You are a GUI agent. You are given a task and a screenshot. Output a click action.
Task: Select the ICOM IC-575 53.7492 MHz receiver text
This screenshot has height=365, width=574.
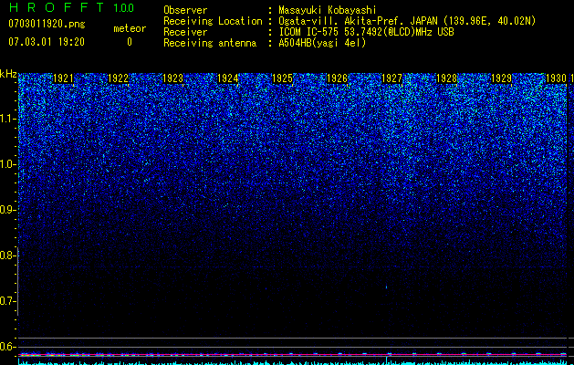pyautogui.click(x=366, y=32)
